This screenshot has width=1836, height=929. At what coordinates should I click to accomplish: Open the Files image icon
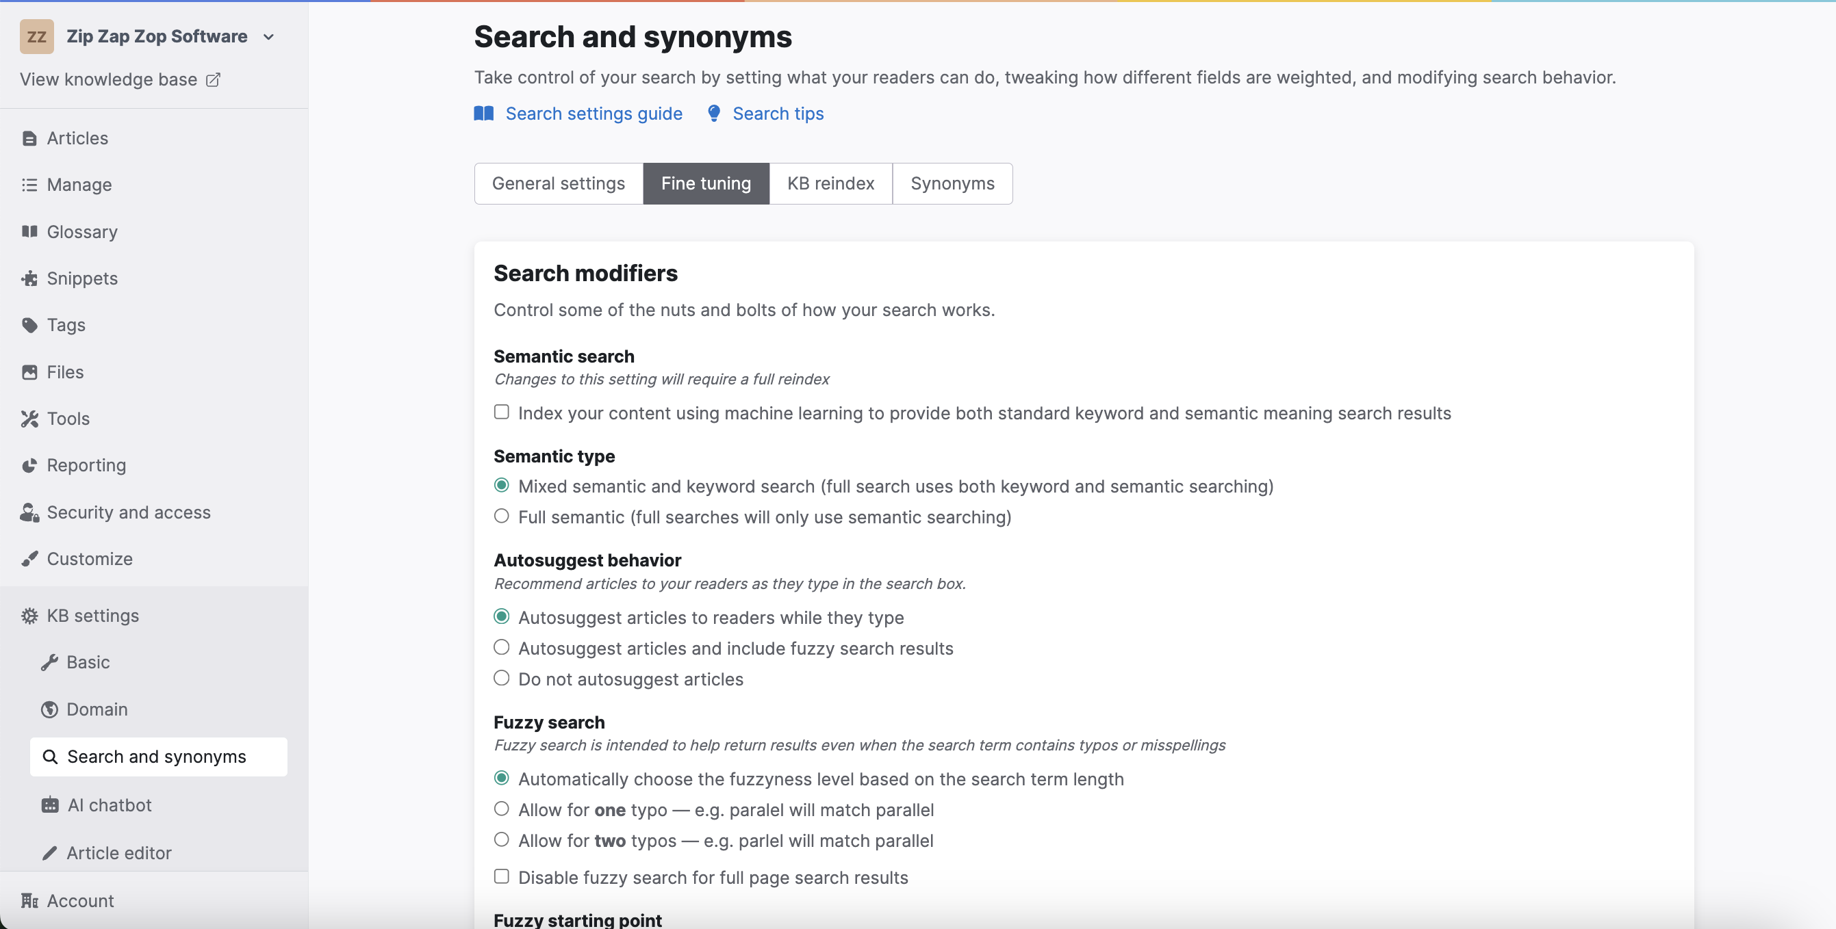click(29, 371)
